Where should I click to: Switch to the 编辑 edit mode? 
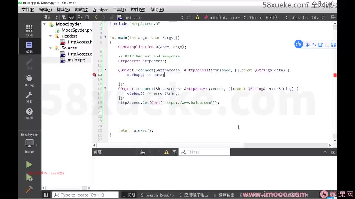[29, 47]
